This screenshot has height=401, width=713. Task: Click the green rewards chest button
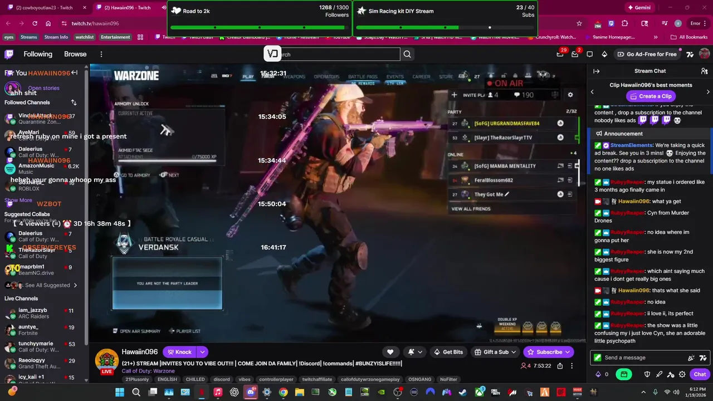(624, 374)
